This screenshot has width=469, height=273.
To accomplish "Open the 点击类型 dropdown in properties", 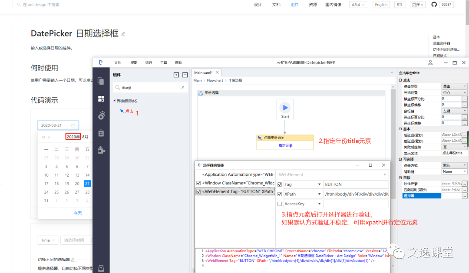I will point(454,86).
